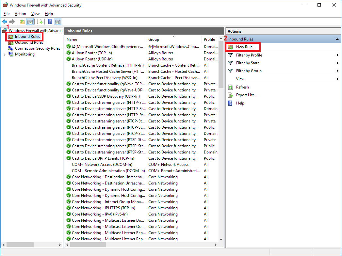Select Windows Firewall with Advanced Security root node
Screen dimensions: 342x256
(36, 31)
